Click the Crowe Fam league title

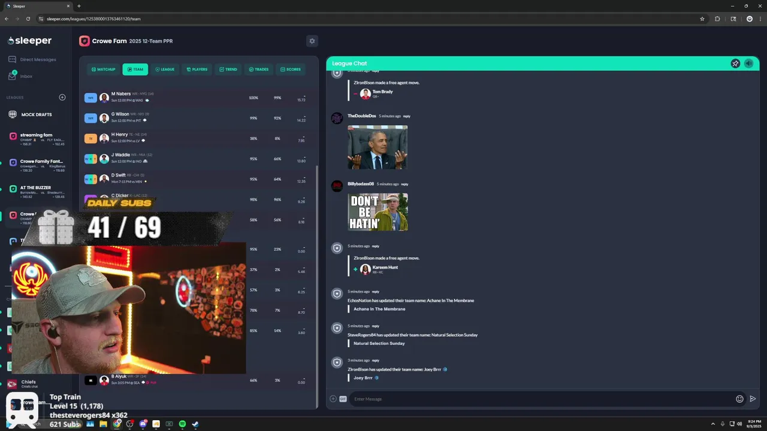(x=109, y=41)
